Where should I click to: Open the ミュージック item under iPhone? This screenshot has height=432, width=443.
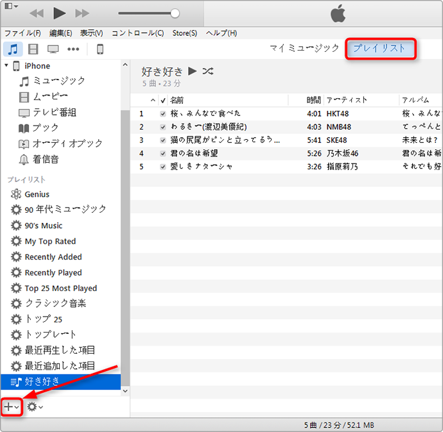click(x=59, y=81)
